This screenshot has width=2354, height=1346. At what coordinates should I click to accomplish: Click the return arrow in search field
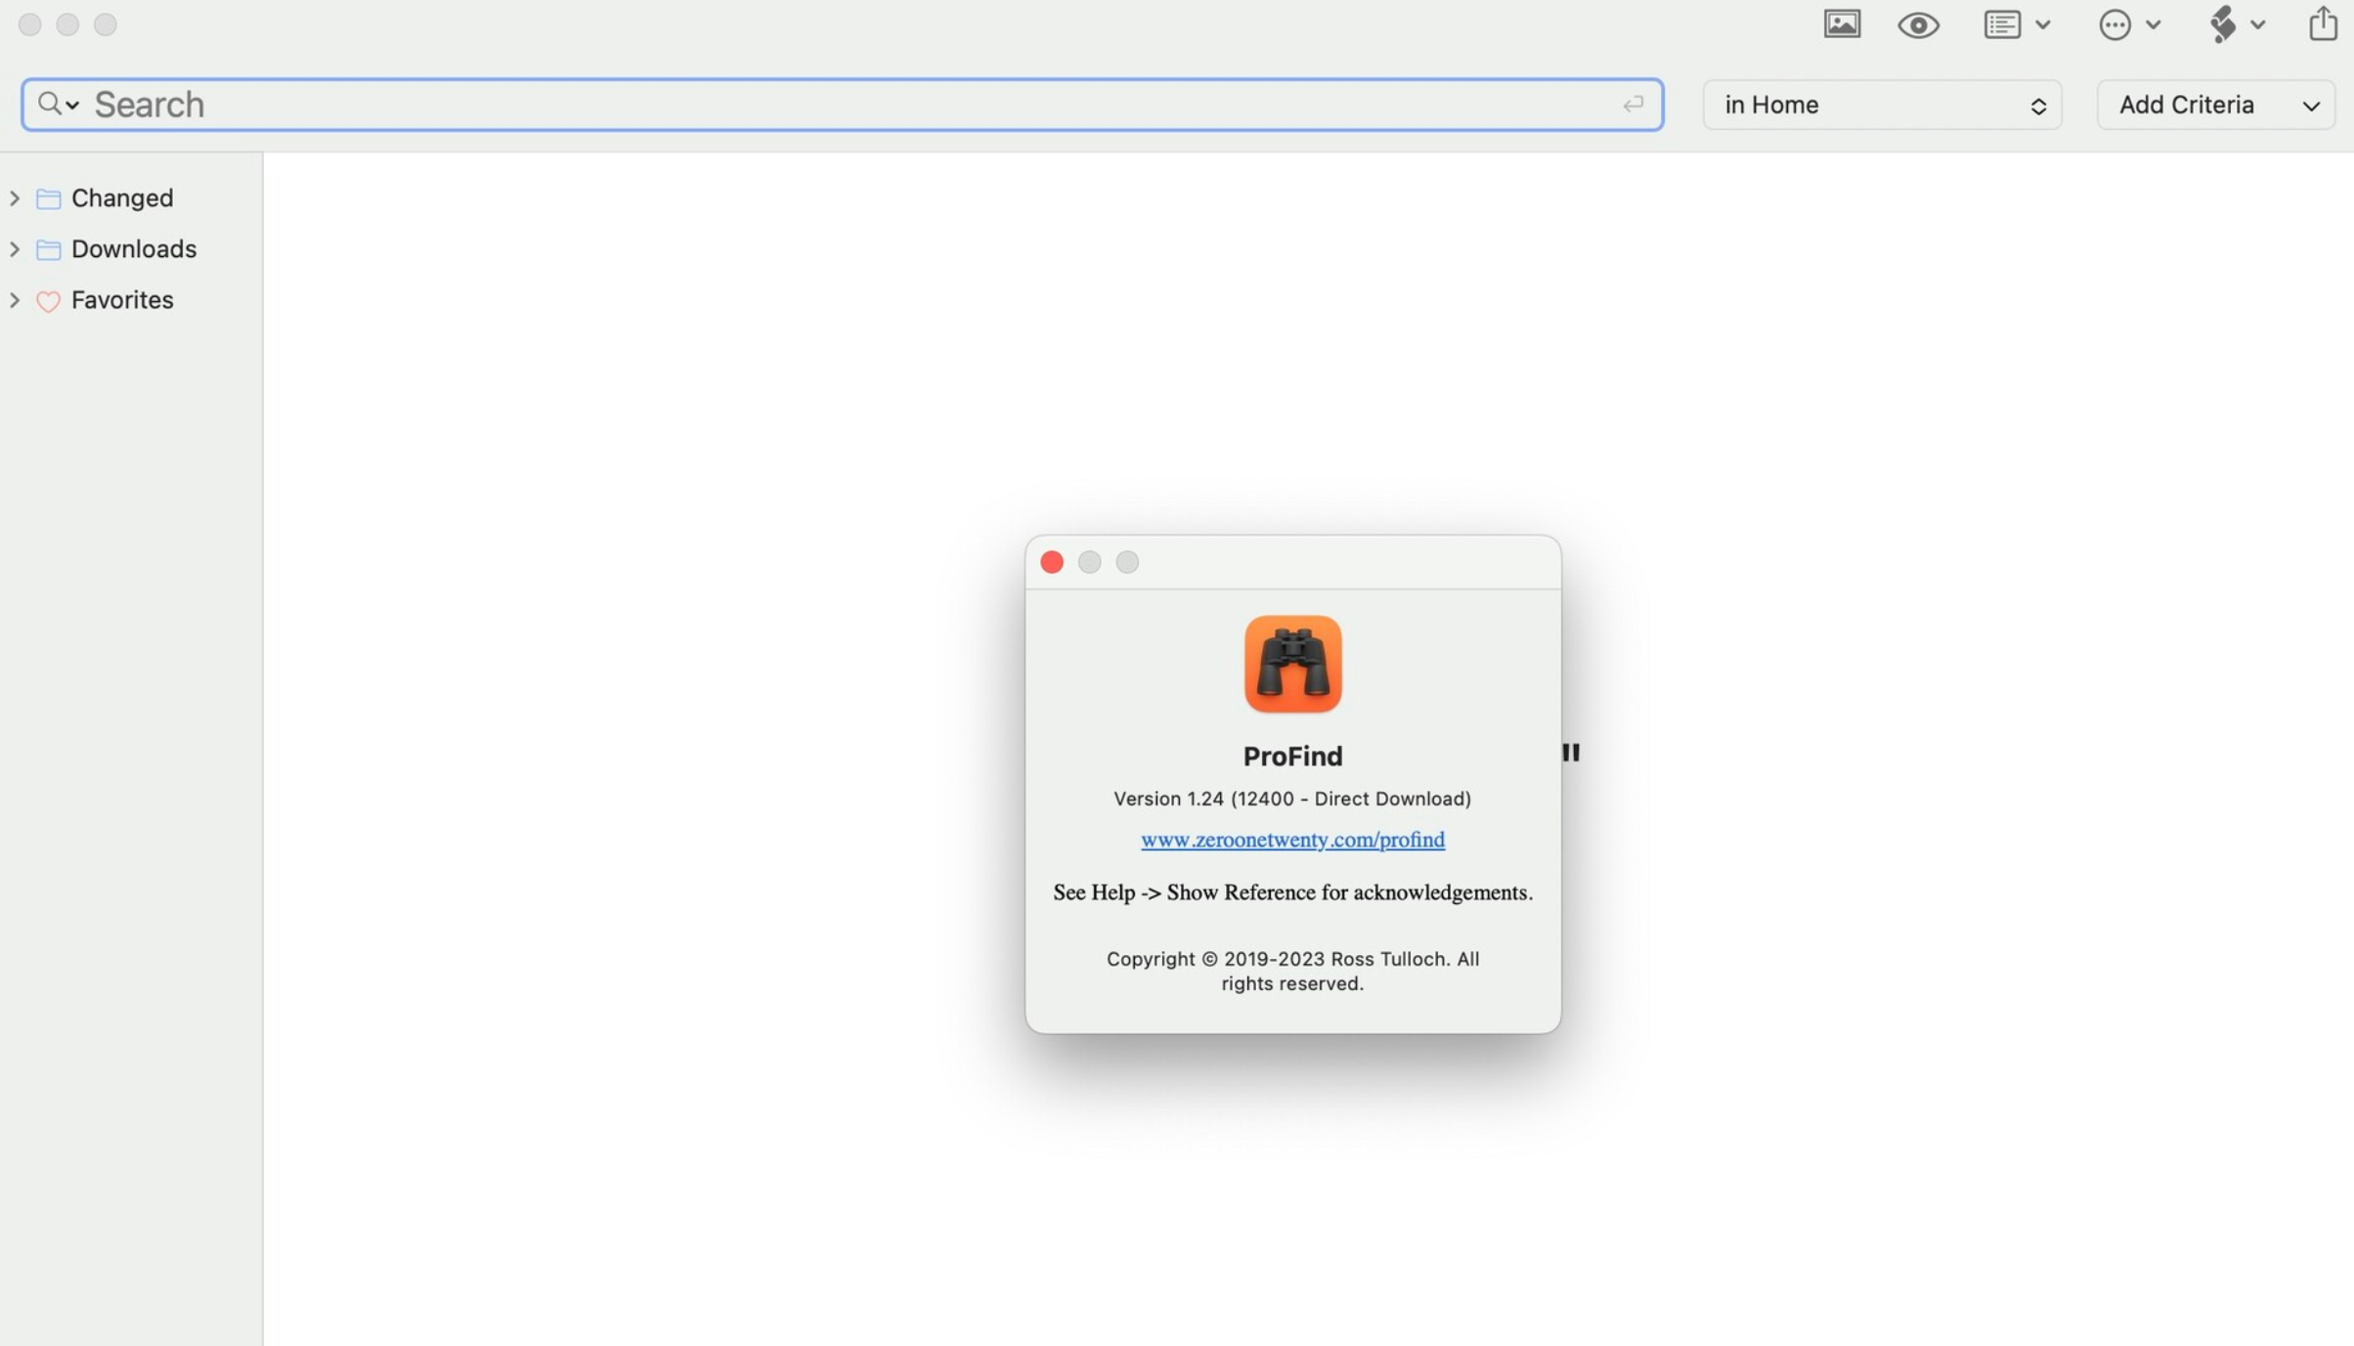pyautogui.click(x=1633, y=105)
